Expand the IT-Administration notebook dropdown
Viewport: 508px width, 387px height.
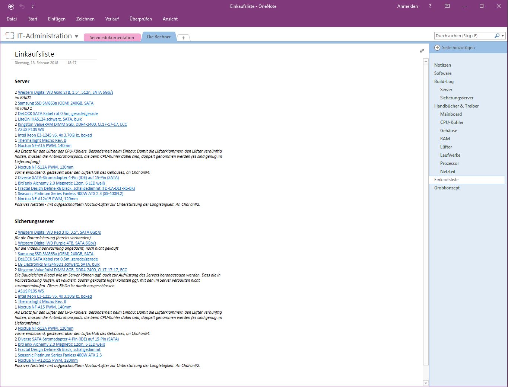pos(76,36)
